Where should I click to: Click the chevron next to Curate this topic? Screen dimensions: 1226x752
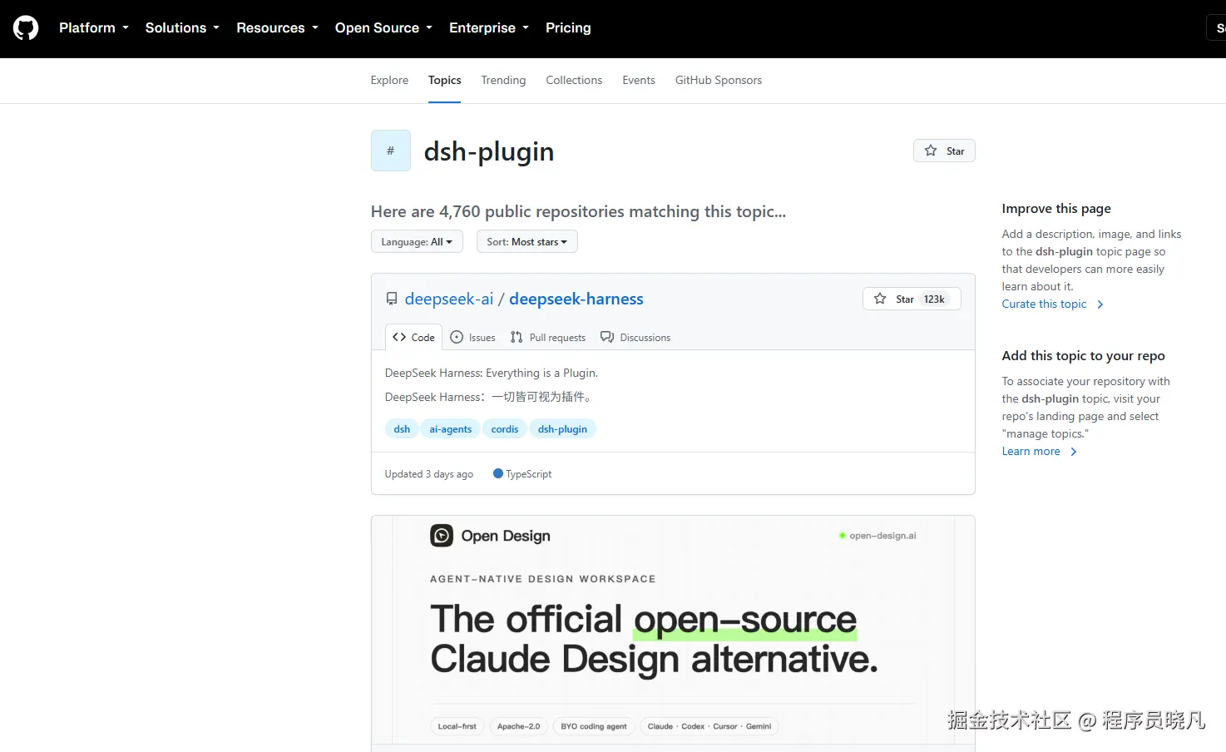[x=1100, y=304]
